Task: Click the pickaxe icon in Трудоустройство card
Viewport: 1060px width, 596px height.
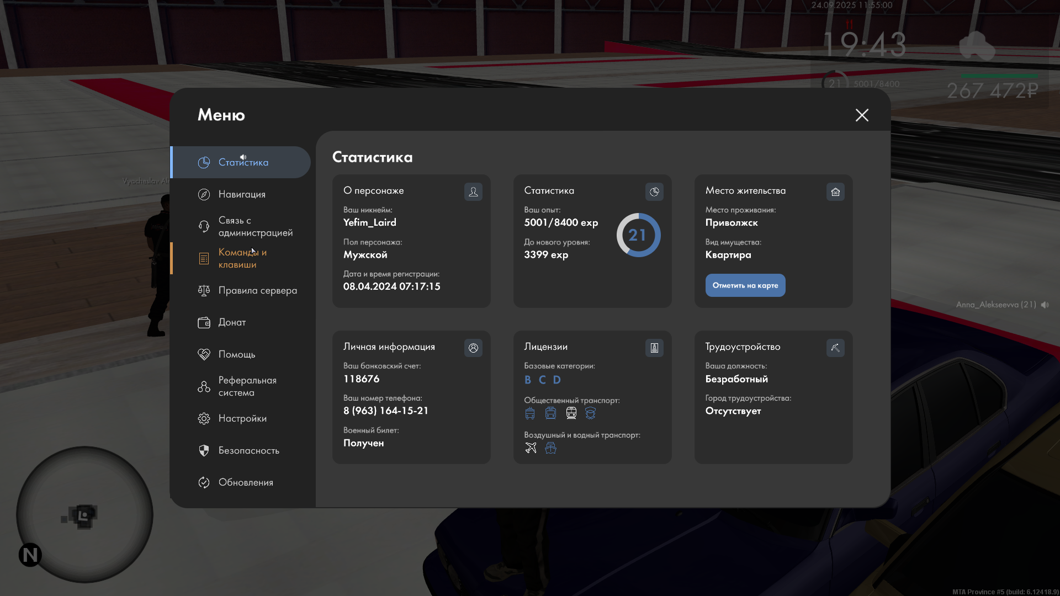Action: [835, 348]
